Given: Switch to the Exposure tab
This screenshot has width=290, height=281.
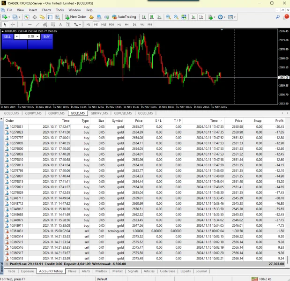Looking at the screenshot, I should pos(27,271).
